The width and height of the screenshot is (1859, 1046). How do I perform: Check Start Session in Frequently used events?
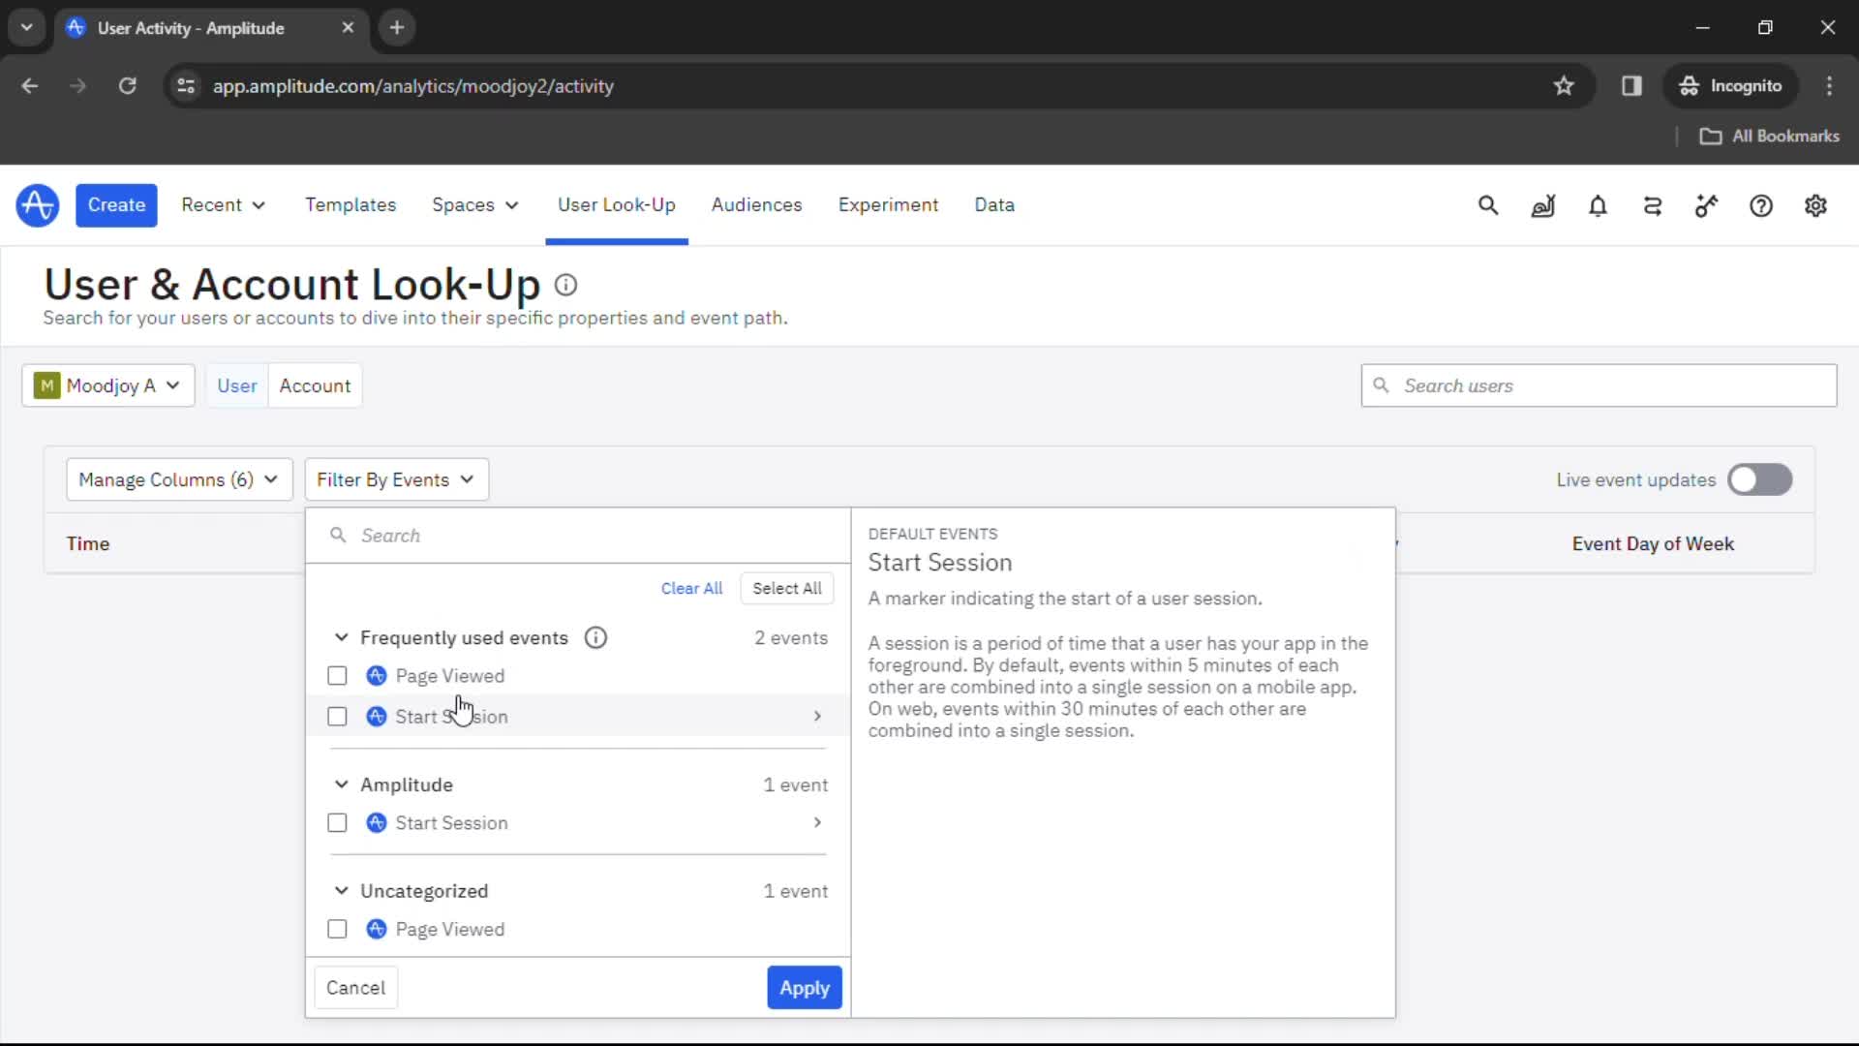337,717
